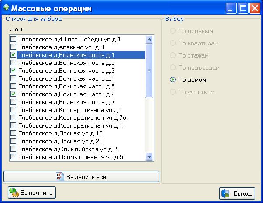This screenshot has height=203, width=263.
Task: Select row text Глебовское д,Воинская часть д.1
Action: coord(66,55)
